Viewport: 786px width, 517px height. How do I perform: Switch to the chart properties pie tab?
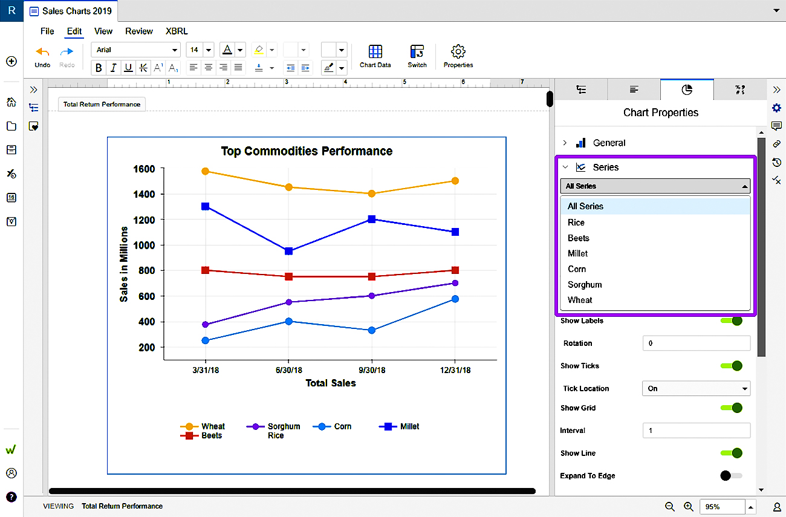point(687,89)
